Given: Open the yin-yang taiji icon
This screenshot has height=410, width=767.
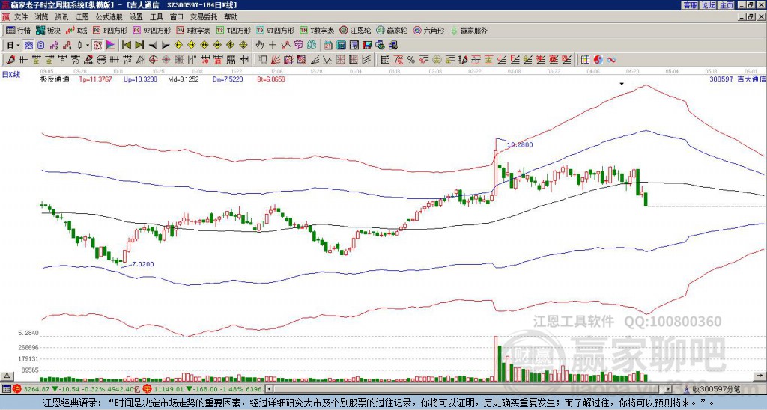Looking at the screenshot, I should coord(598,60).
